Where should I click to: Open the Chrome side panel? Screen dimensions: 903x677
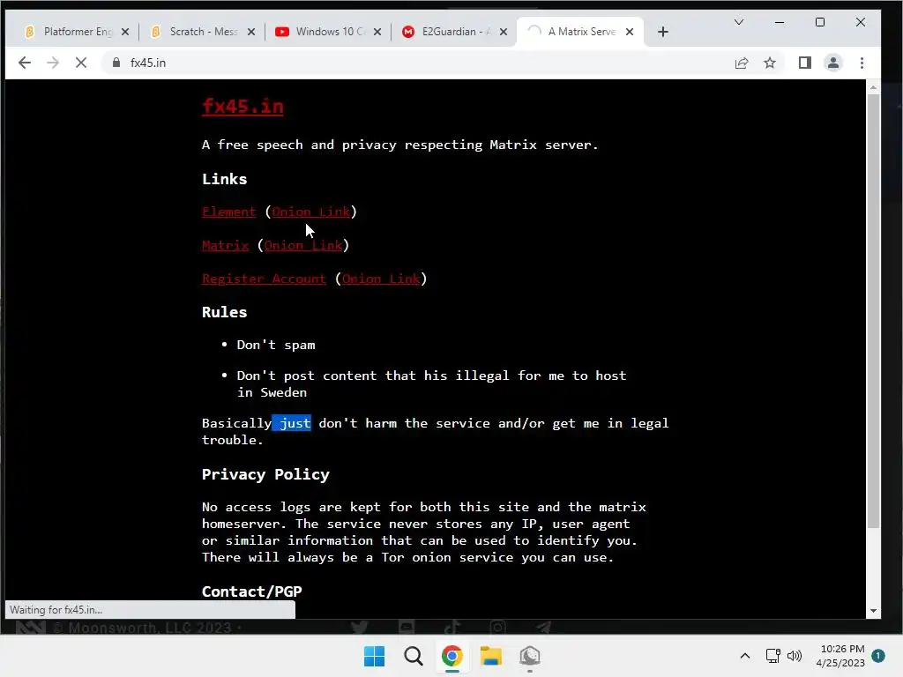(x=805, y=63)
